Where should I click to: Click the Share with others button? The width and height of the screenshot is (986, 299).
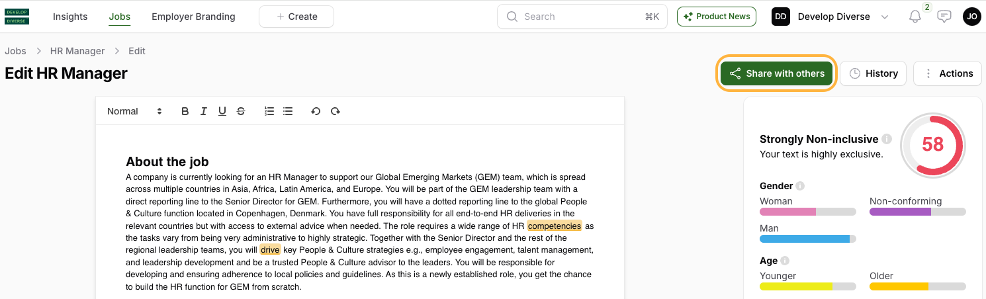click(777, 73)
